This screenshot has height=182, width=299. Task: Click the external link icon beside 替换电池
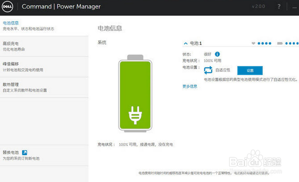(24, 152)
